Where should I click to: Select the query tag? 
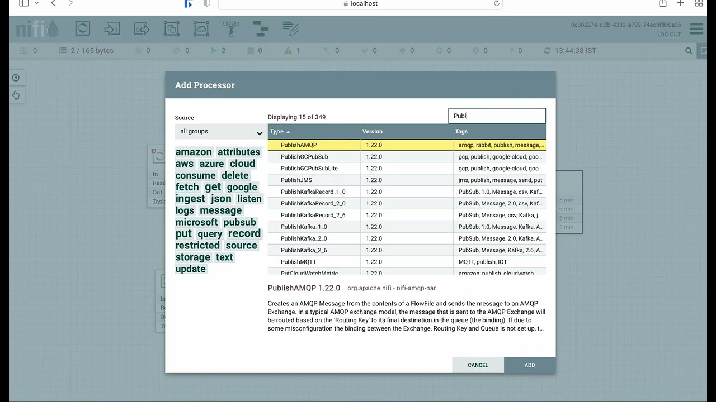pyautogui.click(x=210, y=234)
